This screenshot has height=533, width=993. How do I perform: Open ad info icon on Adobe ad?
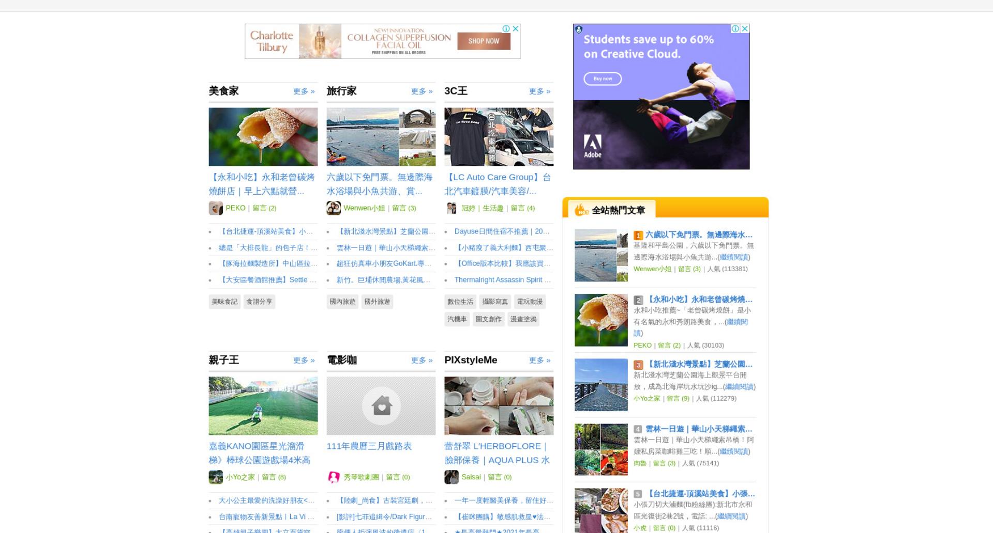tap(735, 29)
